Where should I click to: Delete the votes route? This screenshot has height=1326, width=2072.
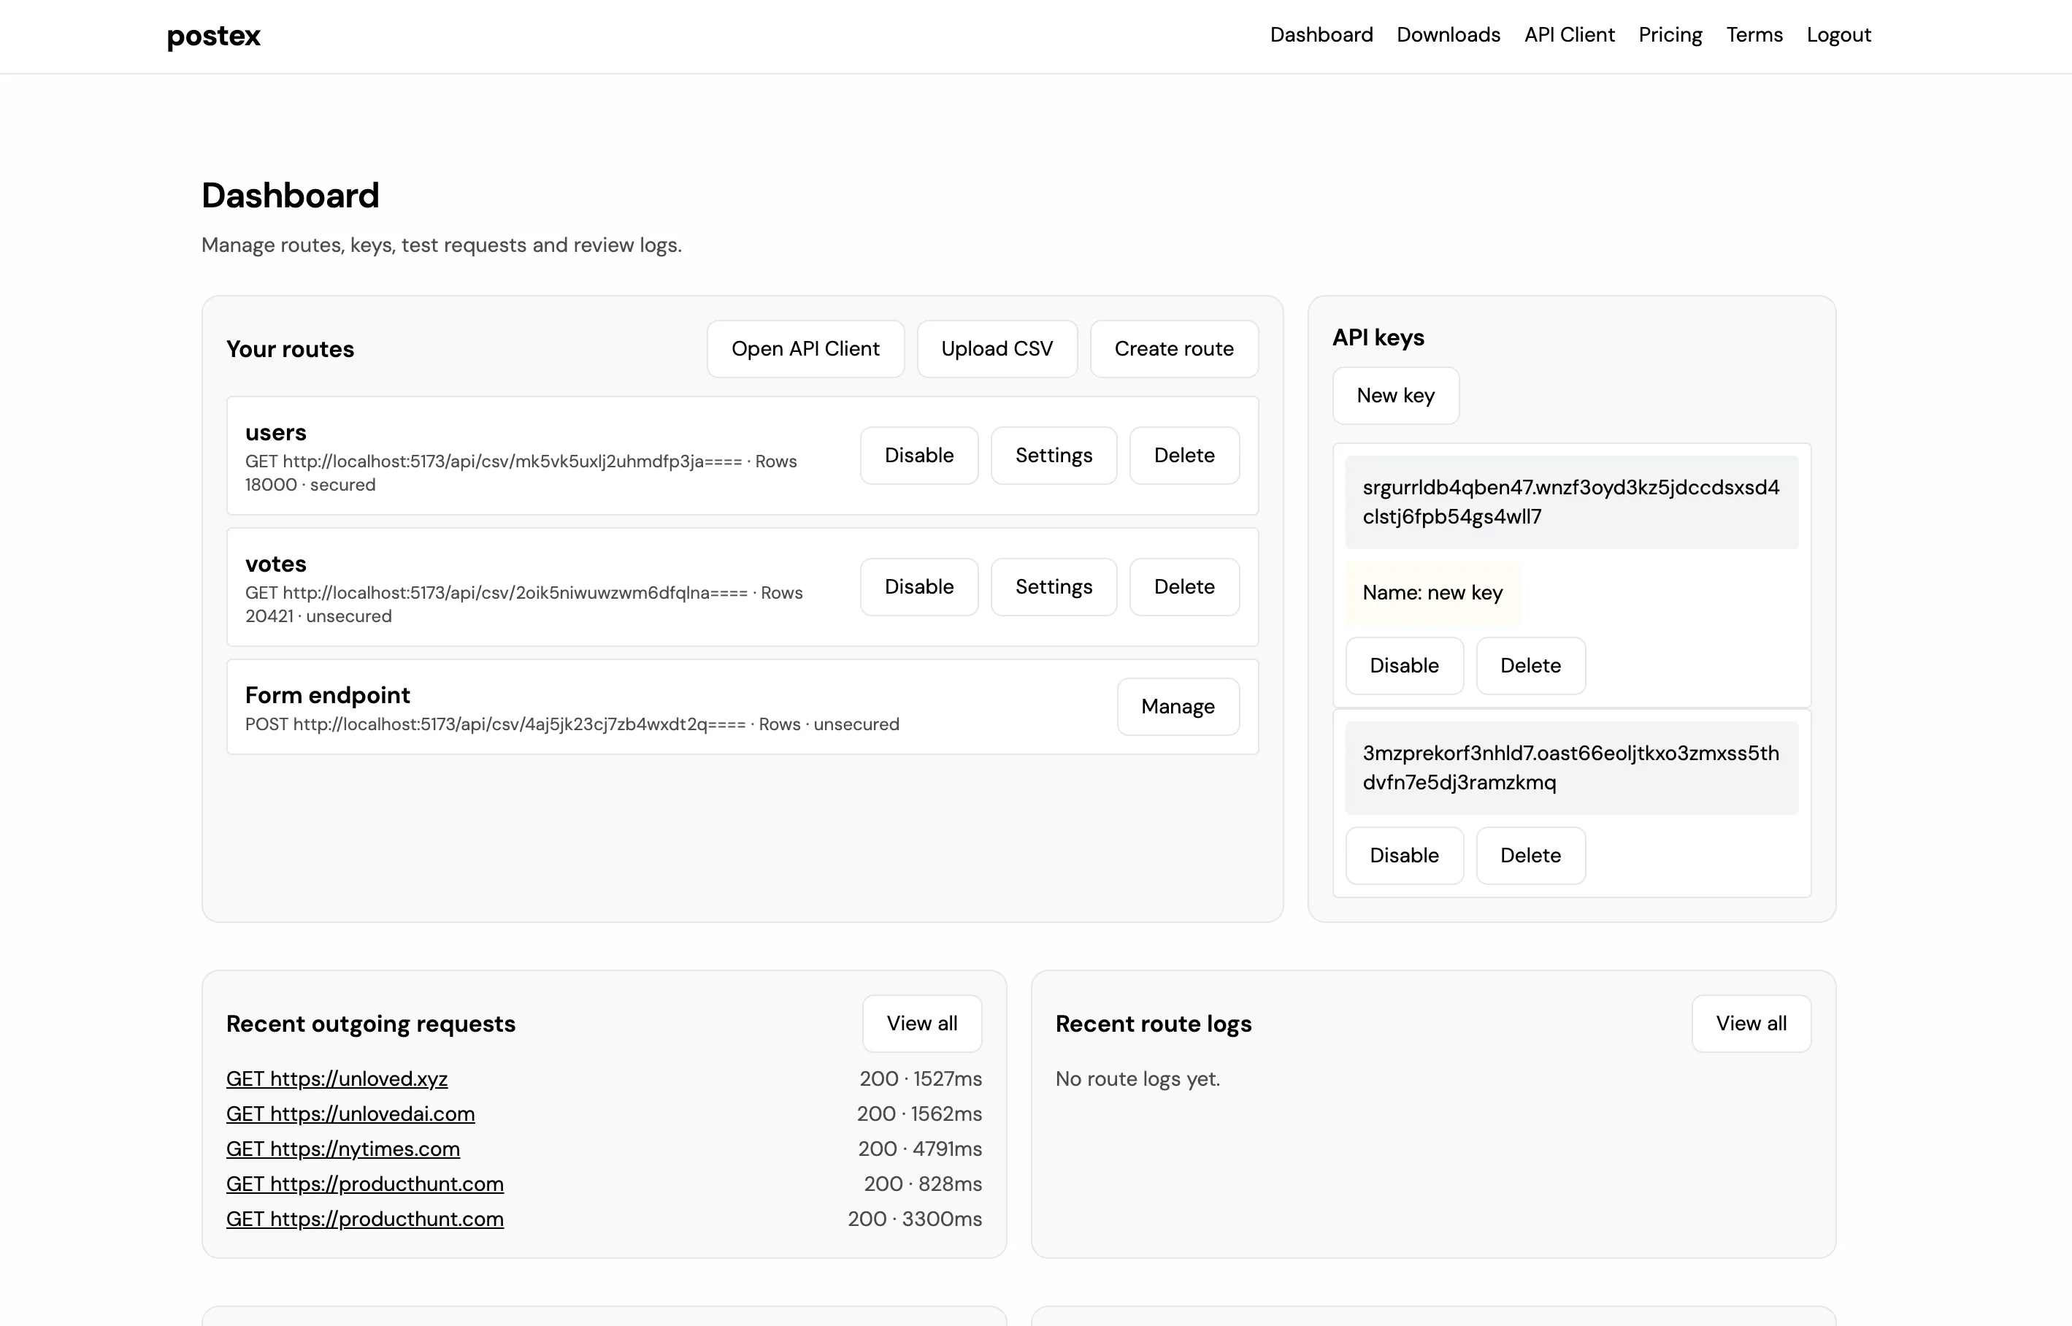coord(1184,586)
